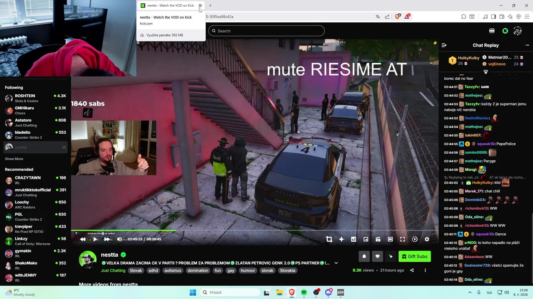The height and width of the screenshot is (299, 533).
Task: Mute the player volume speaker
Action: (119, 239)
